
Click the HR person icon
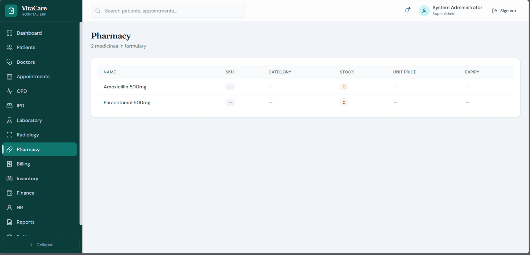click(10, 208)
